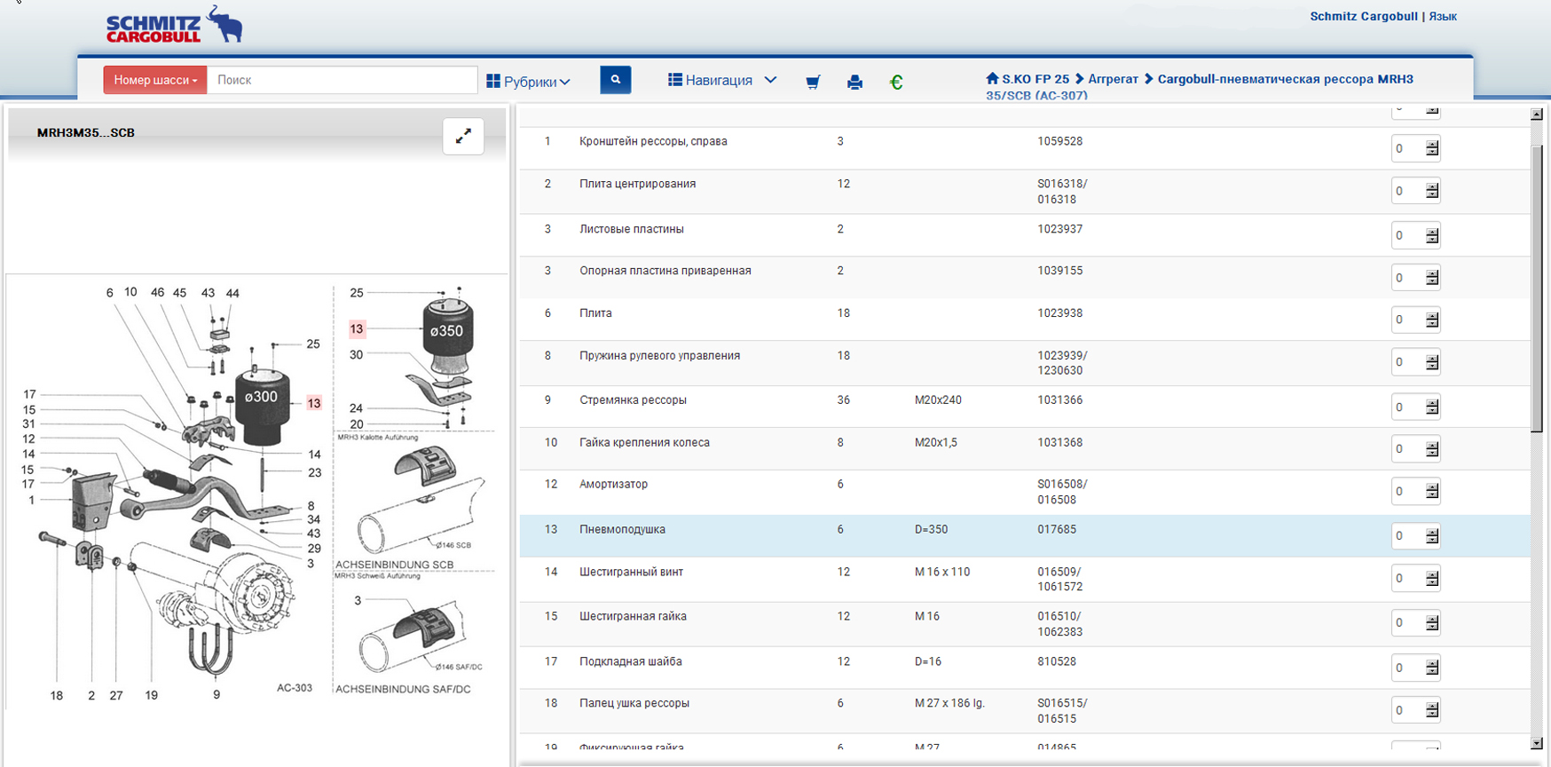The width and height of the screenshot is (1551, 767).
Task: Select the Шестигранный винт parts row
Action: [x=631, y=573]
